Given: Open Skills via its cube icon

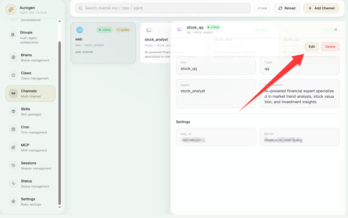Looking at the screenshot, I should pos(13,111).
